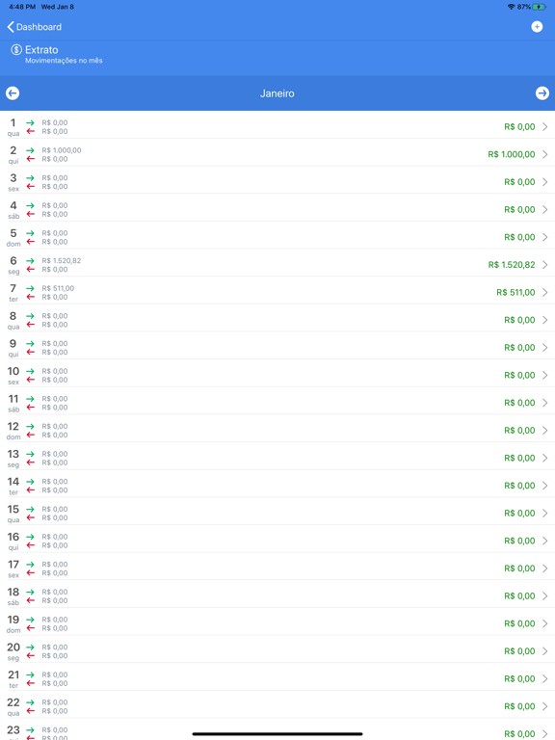Open day 2 chevron for R$ 1.000,00
Image resolution: width=555 pixels, height=740 pixels.
coord(545,154)
